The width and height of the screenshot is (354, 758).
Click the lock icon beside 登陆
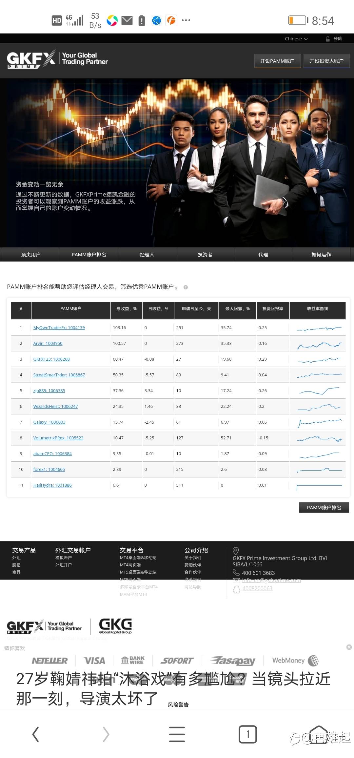coord(327,39)
